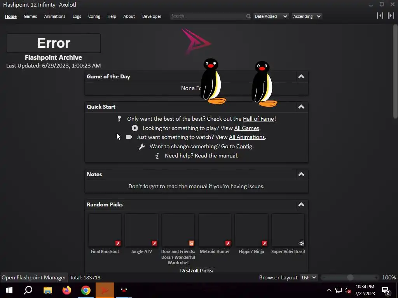The image size is (398, 298).
Task: Click the Hall of Fame medal icon
Action: click(x=119, y=119)
